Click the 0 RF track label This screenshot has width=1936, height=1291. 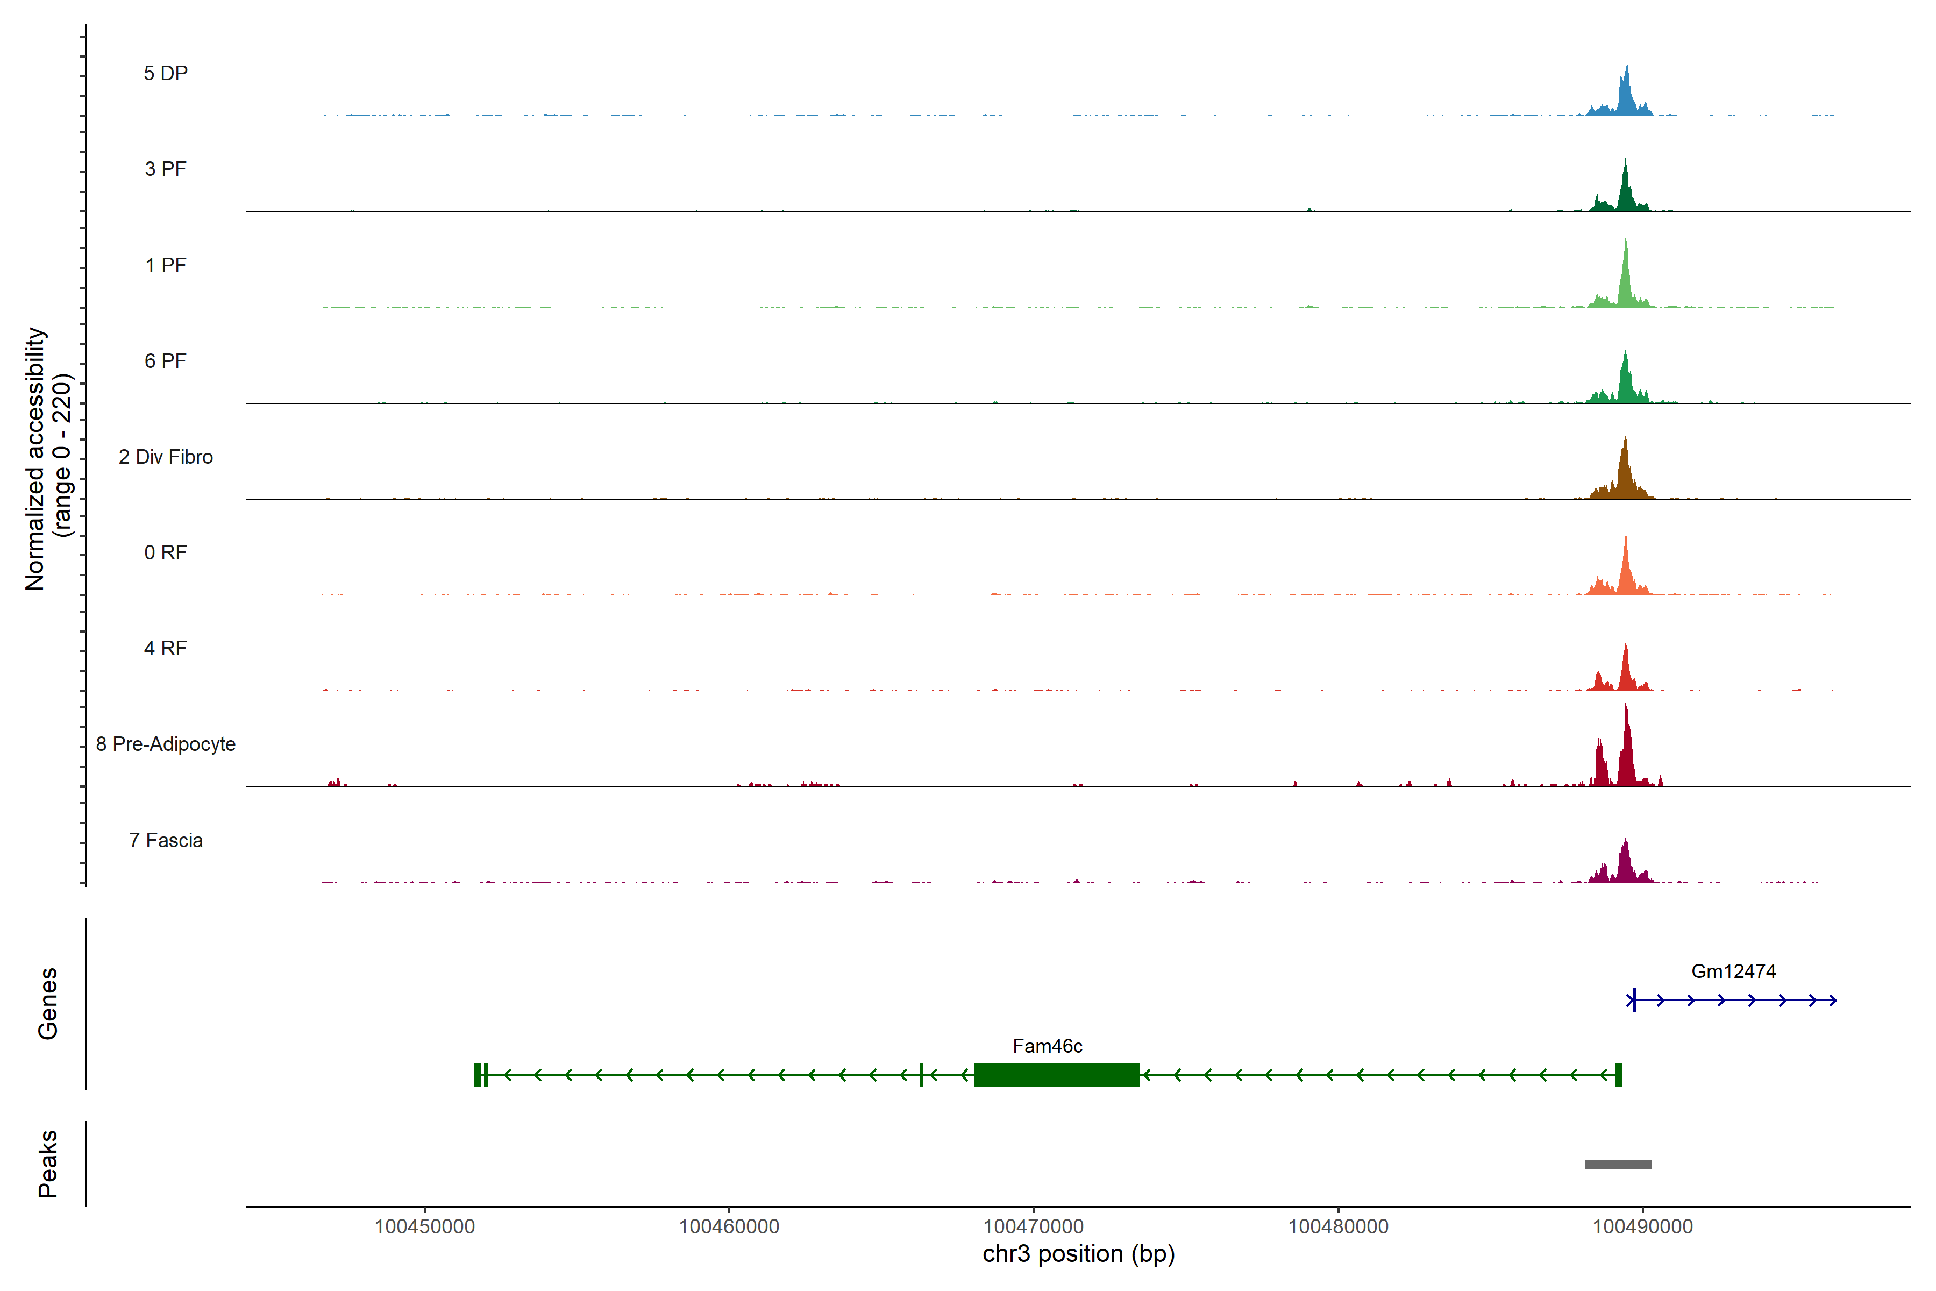point(166,552)
